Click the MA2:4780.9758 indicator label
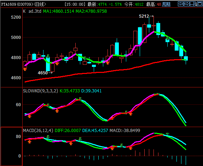 tap(91, 11)
